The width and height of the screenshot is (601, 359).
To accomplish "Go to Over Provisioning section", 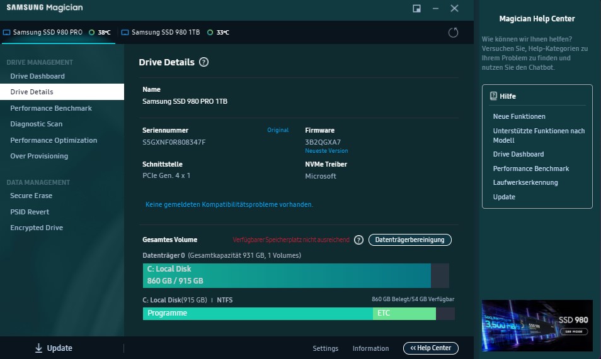I will click(x=39, y=156).
